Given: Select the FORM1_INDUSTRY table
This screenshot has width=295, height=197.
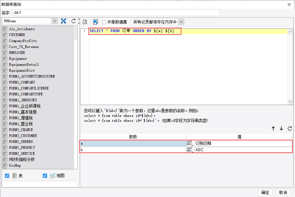Looking at the screenshot, I should (x=23, y=100).
